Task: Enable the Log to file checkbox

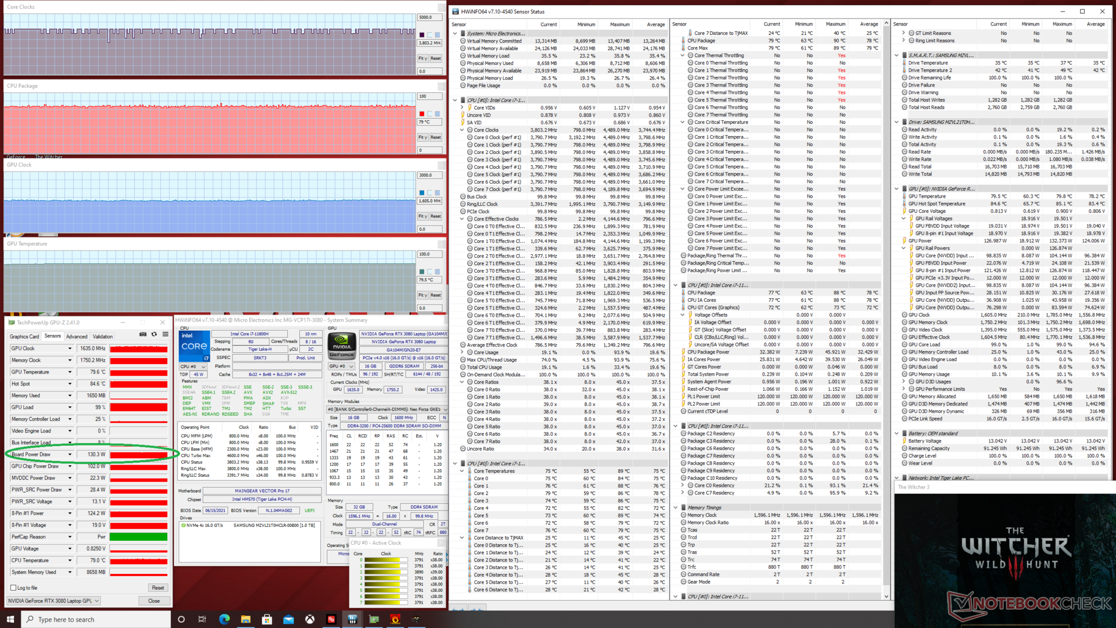Action: tap(13, 588)
